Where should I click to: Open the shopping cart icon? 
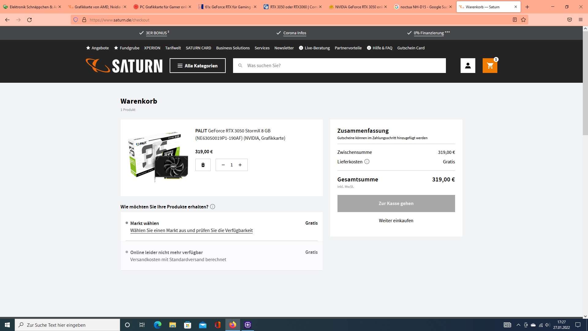[490, 66]
